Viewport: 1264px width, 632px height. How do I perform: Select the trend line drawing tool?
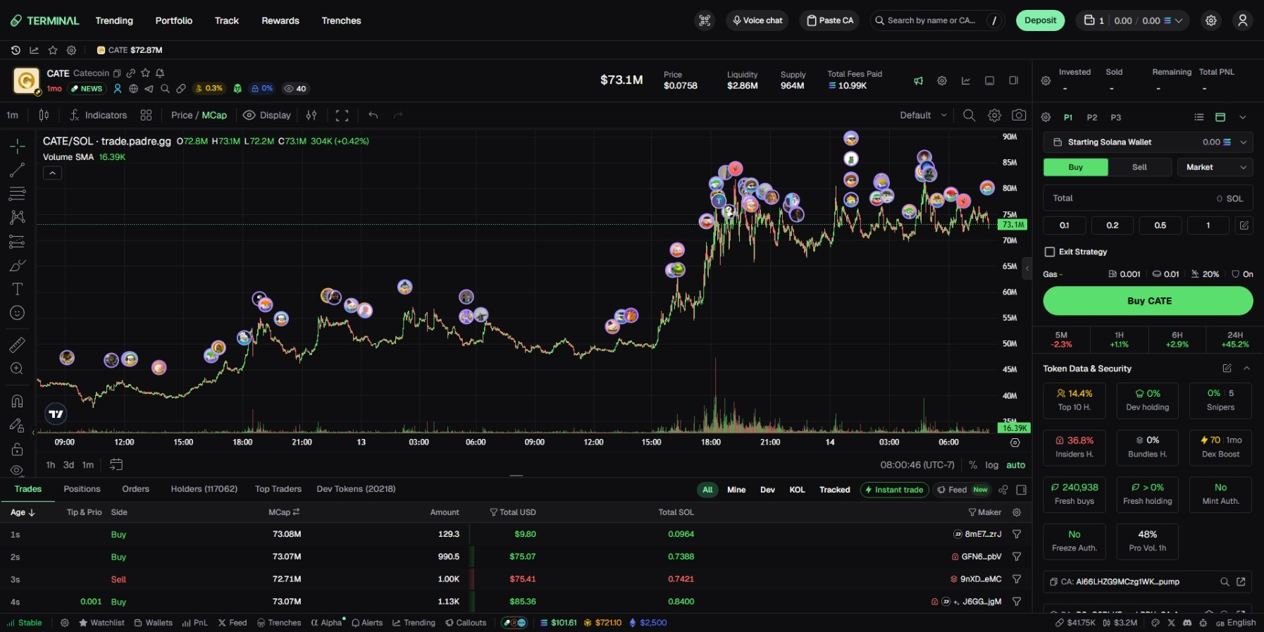tap(18, 170)
